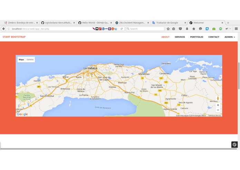Open the hamburger browser menu

point(236,29)
